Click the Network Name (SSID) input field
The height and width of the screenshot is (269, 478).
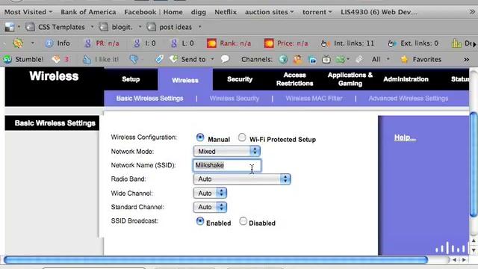pos(227,165)
